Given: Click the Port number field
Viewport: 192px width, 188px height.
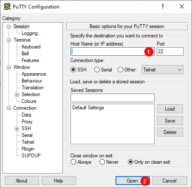Looking at the screenshot, I should (170, 51).
